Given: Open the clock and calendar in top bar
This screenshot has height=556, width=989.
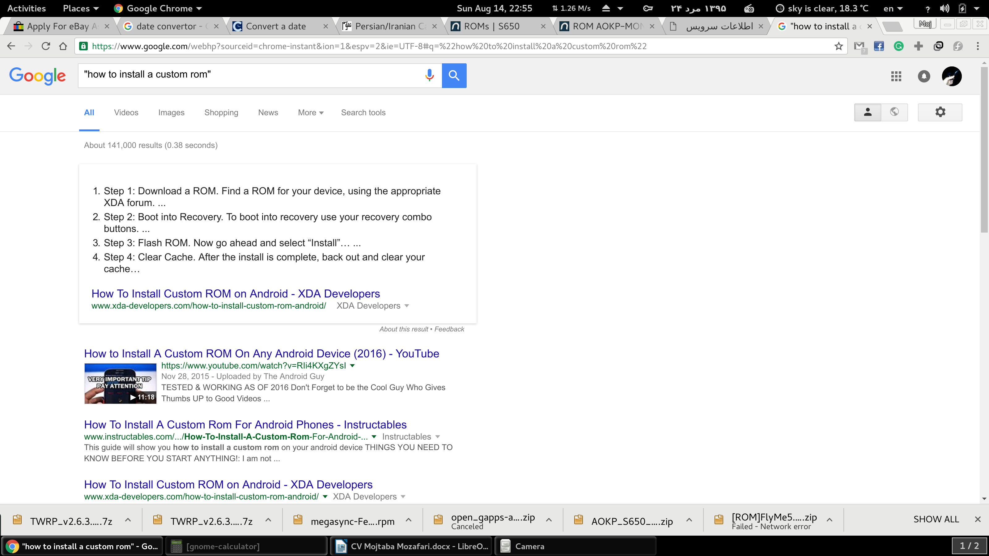Looking at the screenshot, I should point(494,8).
